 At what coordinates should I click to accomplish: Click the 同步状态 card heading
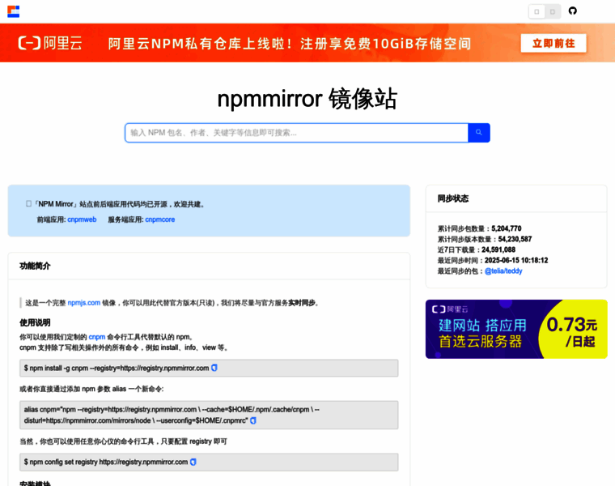click(x=453, y=198)
